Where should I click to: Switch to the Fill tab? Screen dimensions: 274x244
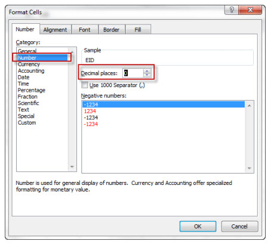pos(138,30)
